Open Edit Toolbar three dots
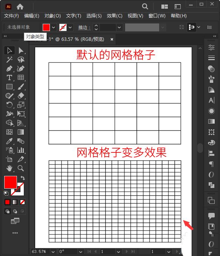220x256 pixels. coord(15,233)
